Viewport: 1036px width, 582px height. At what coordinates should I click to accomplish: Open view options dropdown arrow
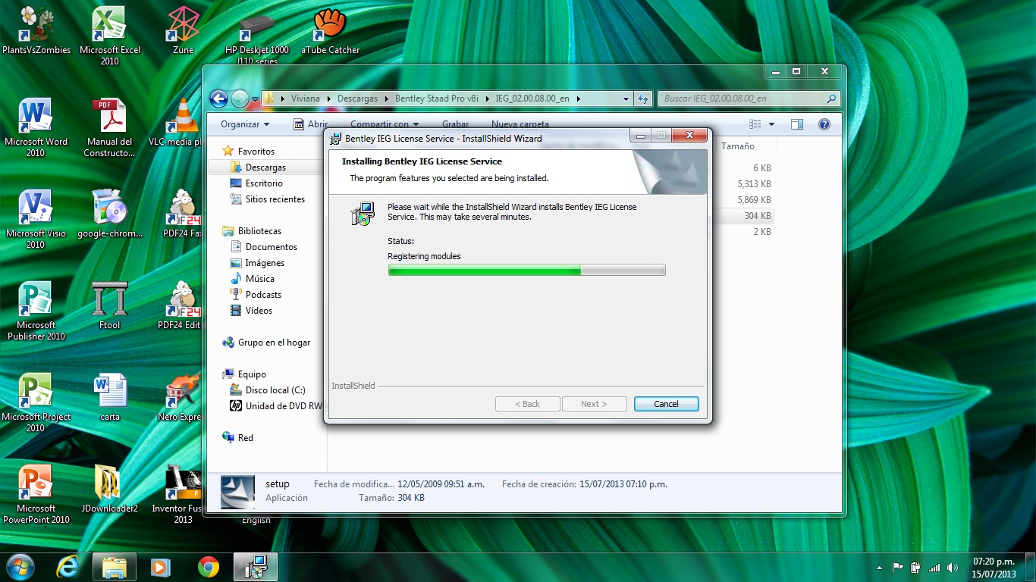pyautogui.click(x=771, y=124)
